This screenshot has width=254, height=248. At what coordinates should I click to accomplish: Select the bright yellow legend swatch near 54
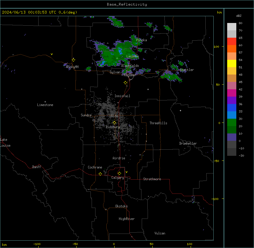pos(232,63)
